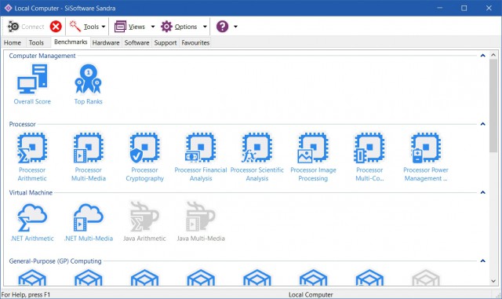
Task: Click the SiSoftware Sandra title bar logo
Action: [8, 8]
